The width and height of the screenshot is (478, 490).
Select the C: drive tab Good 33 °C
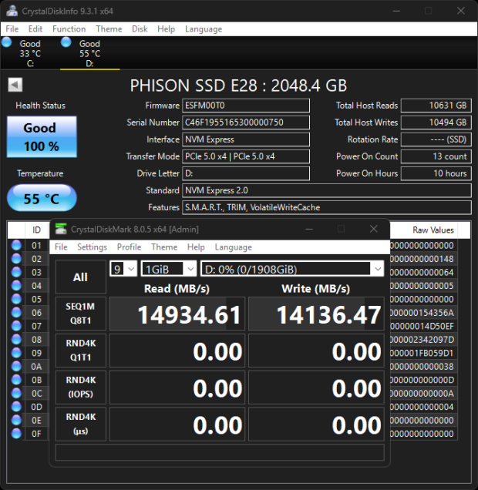click(30, 53)
